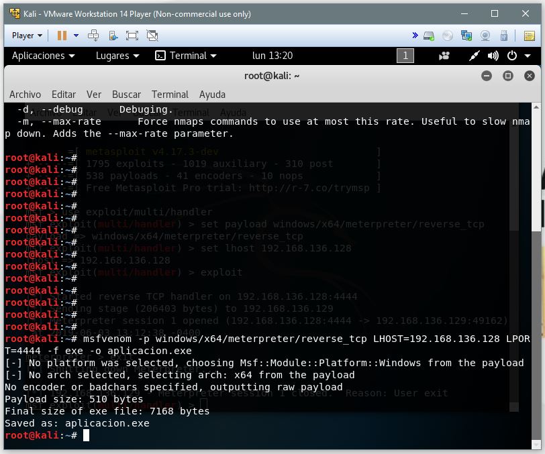Maximize the root@kali terminal window
The height and width of the screenshot is (454, 545).
tap(508, 76)
